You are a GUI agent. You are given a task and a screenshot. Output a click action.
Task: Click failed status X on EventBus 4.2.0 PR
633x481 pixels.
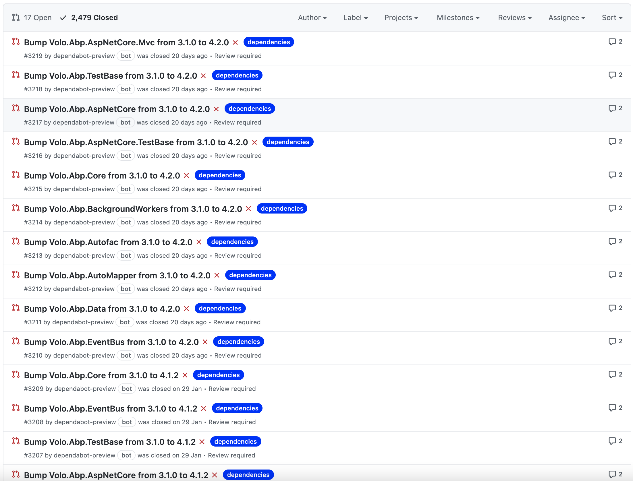click(205, 342)
